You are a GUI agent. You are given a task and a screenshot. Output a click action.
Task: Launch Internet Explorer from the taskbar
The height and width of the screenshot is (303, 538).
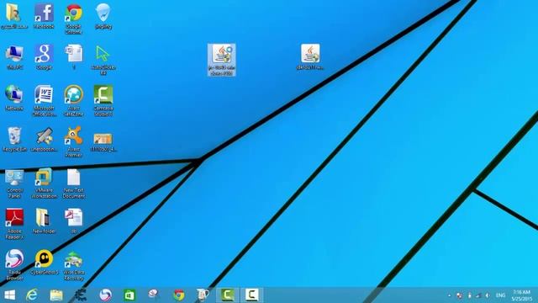32,295
